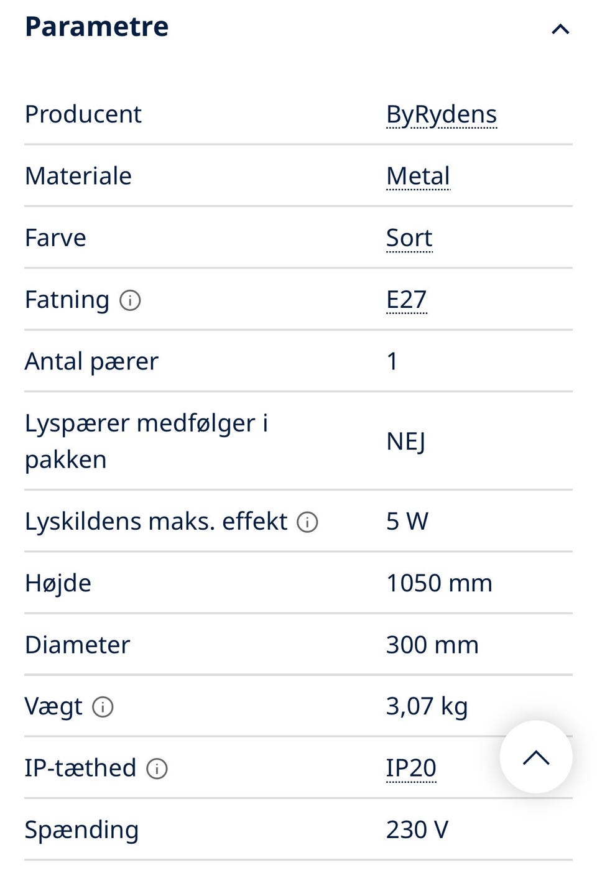Screen dimensions: 597x873
Task: Collapse the Parametre section chevron
Action: coord(560,29)
